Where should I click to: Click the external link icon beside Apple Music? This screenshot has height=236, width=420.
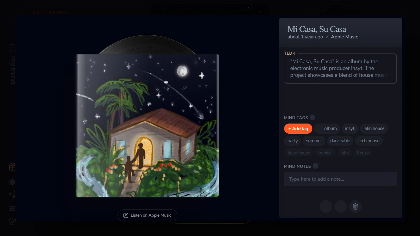pos(327,37)
